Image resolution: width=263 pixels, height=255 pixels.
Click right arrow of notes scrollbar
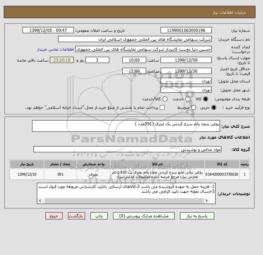coord(207,201)
